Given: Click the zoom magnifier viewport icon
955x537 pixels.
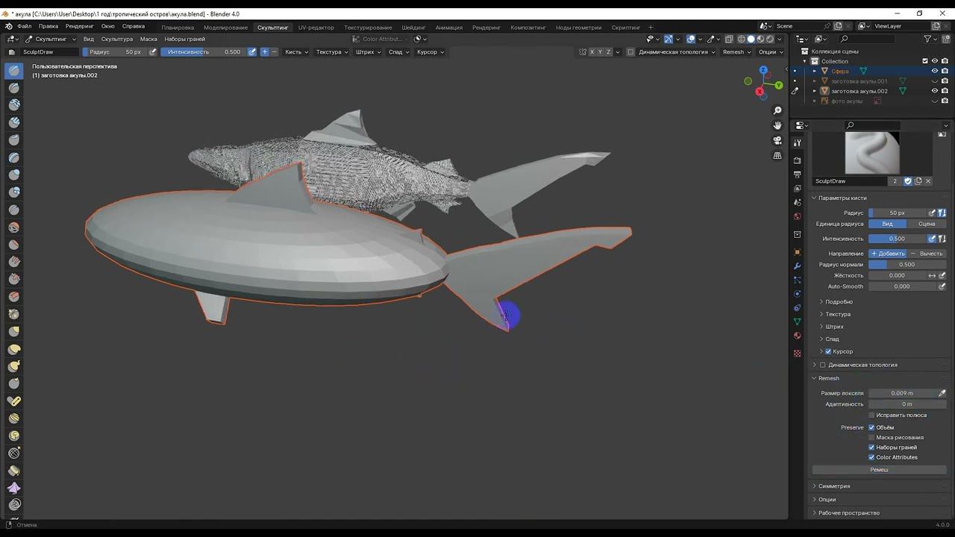Looking at the screenshot, I should click(777, 111).
